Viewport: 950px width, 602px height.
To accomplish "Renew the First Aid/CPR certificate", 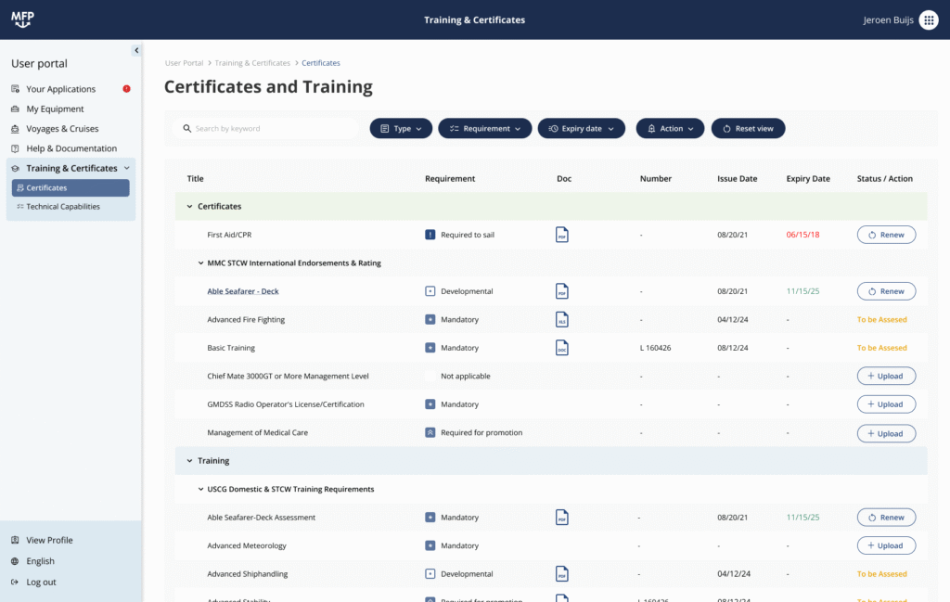I will [886, 235].
